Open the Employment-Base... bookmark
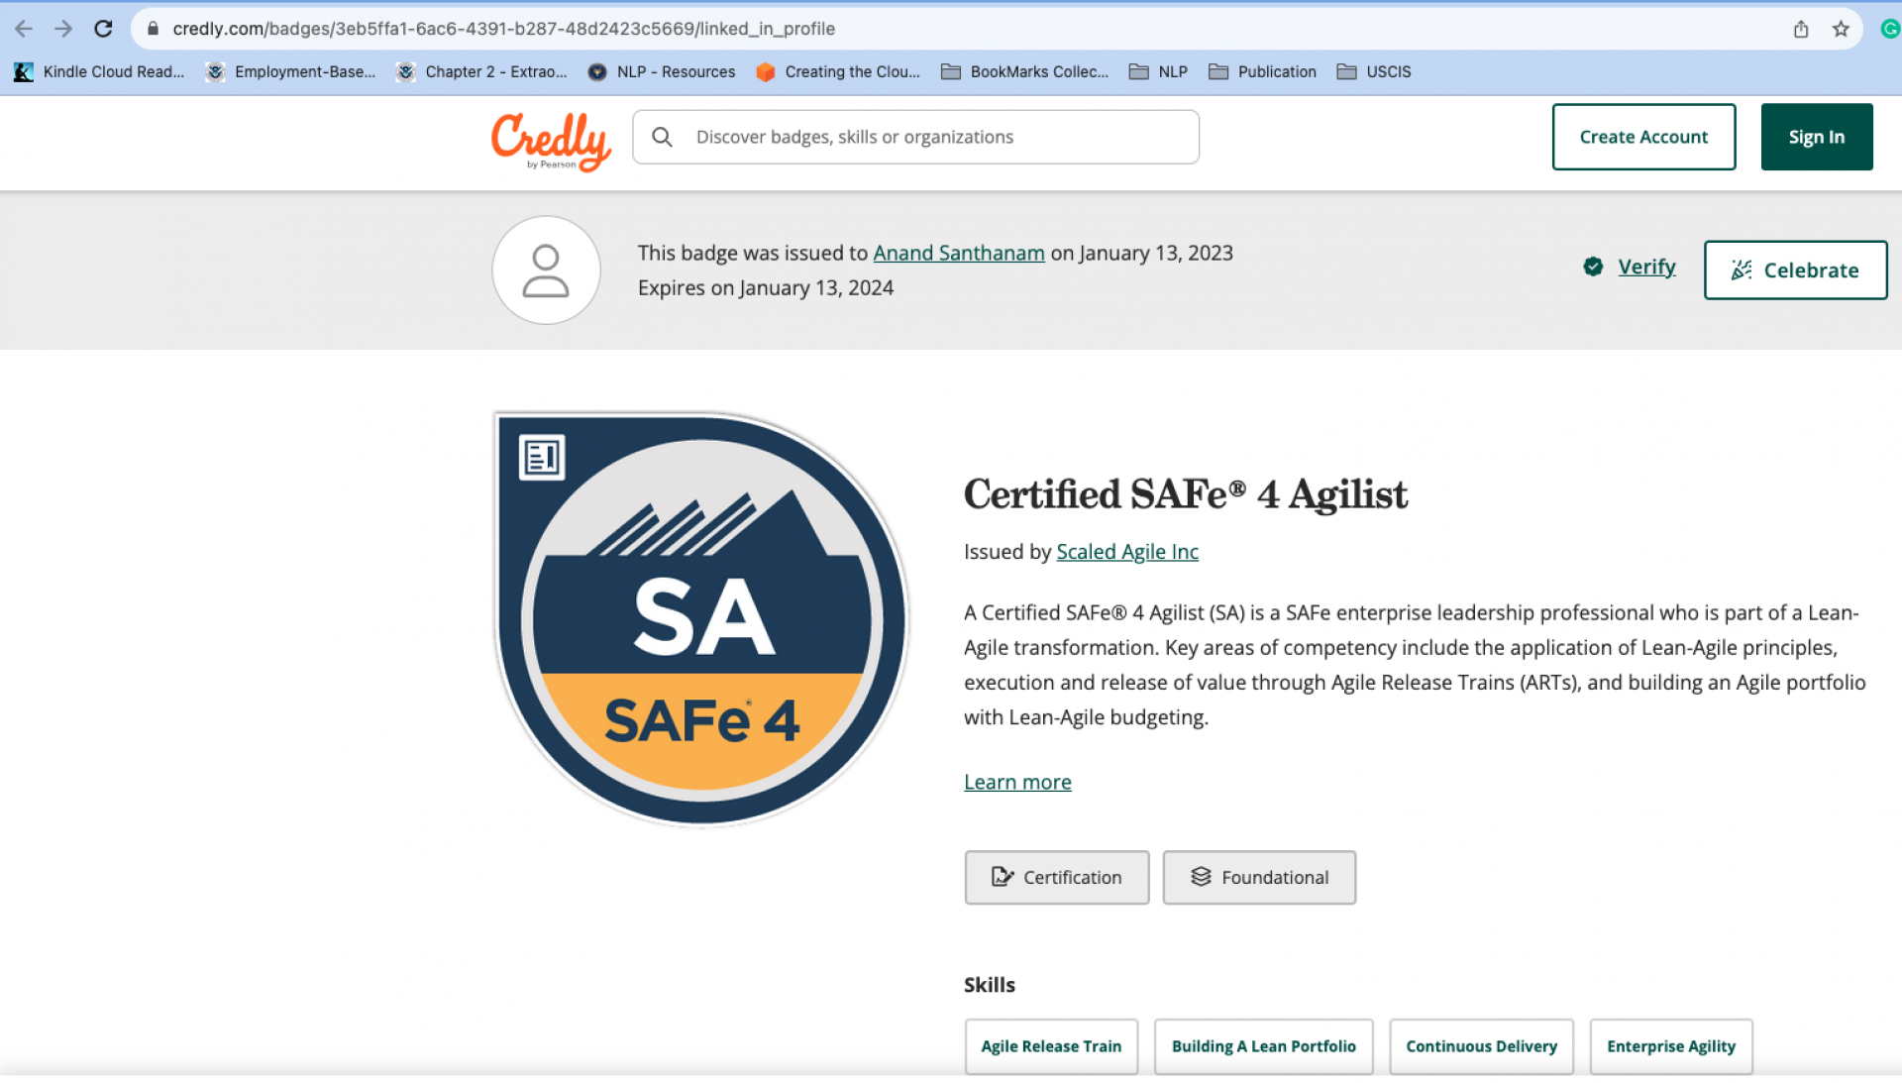Image resolution: width=1902 pixels, height=1083 pixels. tap(290, 71)
